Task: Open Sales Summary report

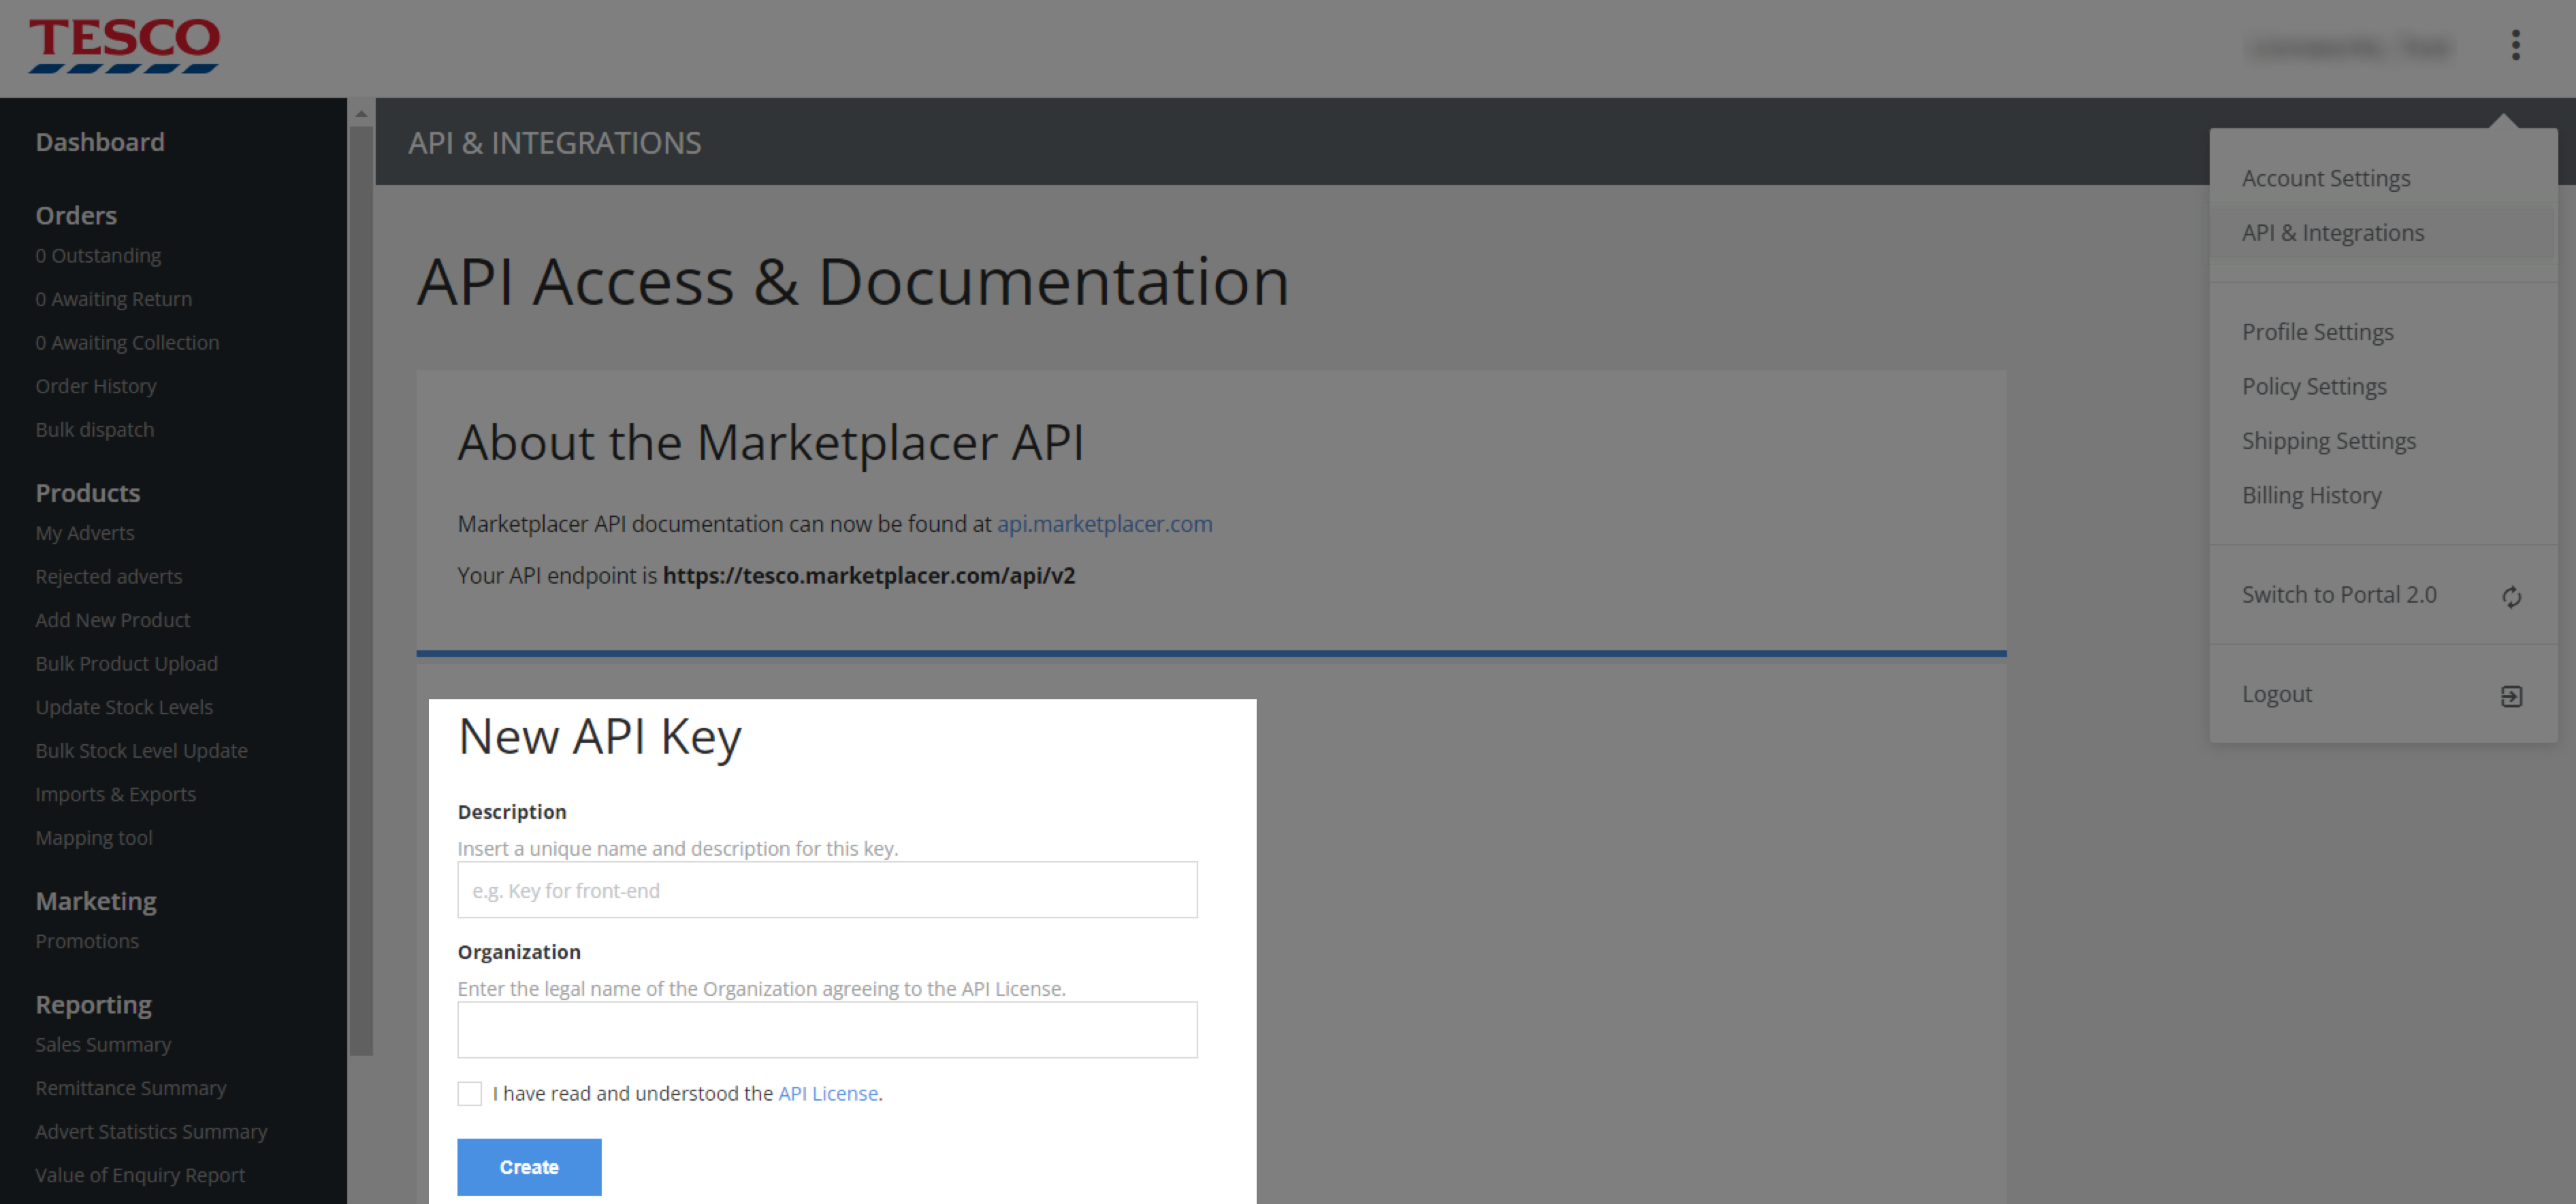Action: [x=103, y=1044]
